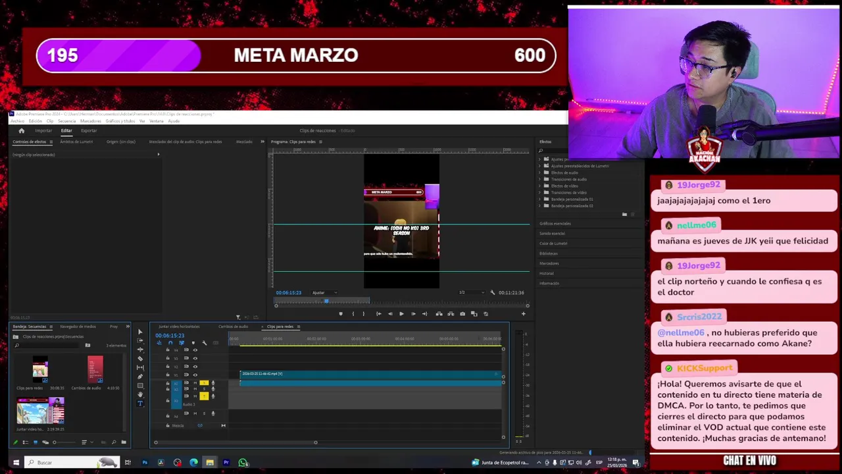Switch to Importar workspace

point(43,130)
